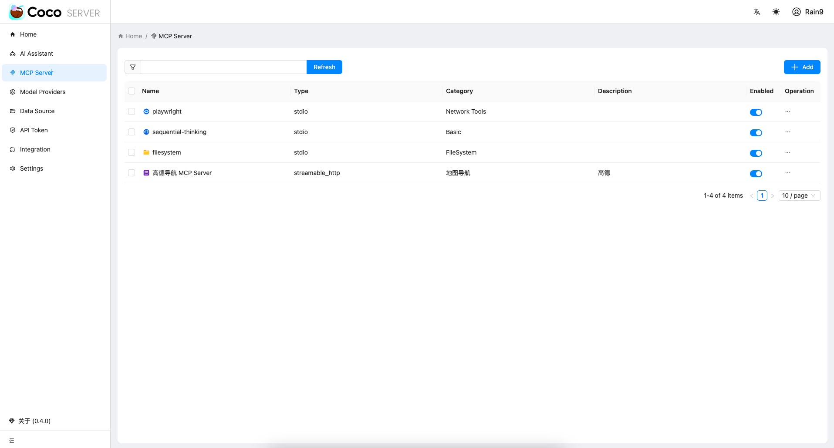834x448 pixels.
Task: Click the filter funnel icon
Action: coord(133,67)
